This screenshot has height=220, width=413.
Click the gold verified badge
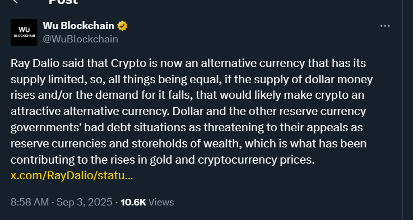click(122, 26)
